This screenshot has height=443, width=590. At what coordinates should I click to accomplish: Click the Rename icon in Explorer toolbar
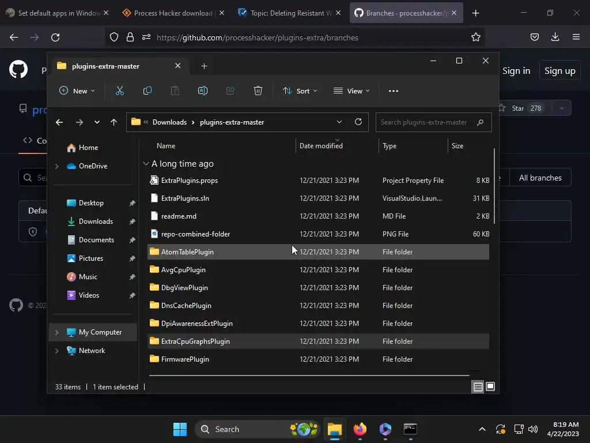203,91
